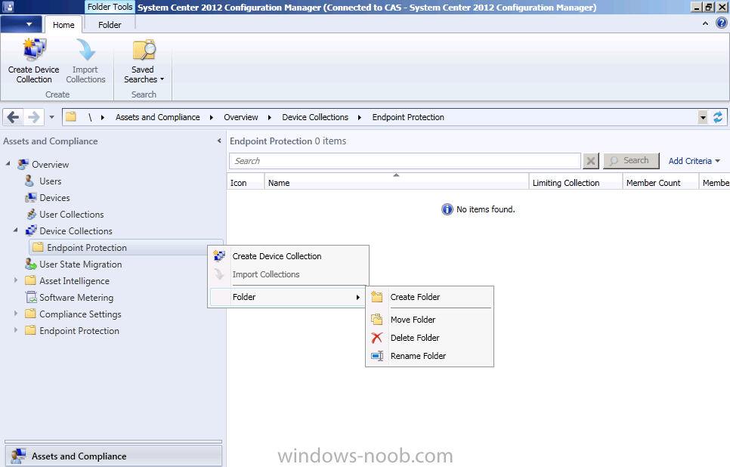This screenshot has height=467, width=730.
Task: Select Delete Folder from submenu
Action: tap(430, 338)
